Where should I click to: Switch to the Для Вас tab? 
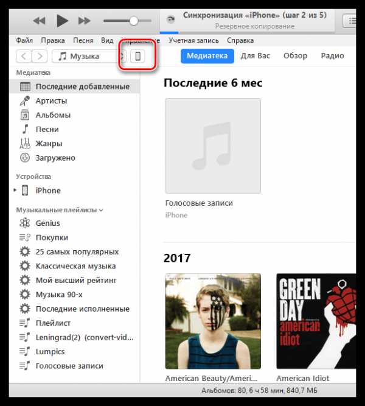click(255, 55)
